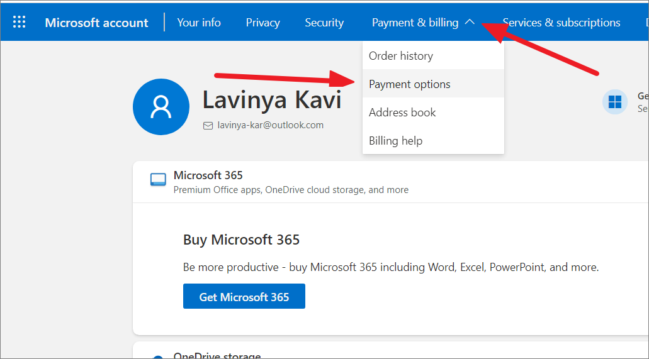This screenshot has height=359, width=649.
Task: Select Billing help menu item
Action: coord(433,141)
